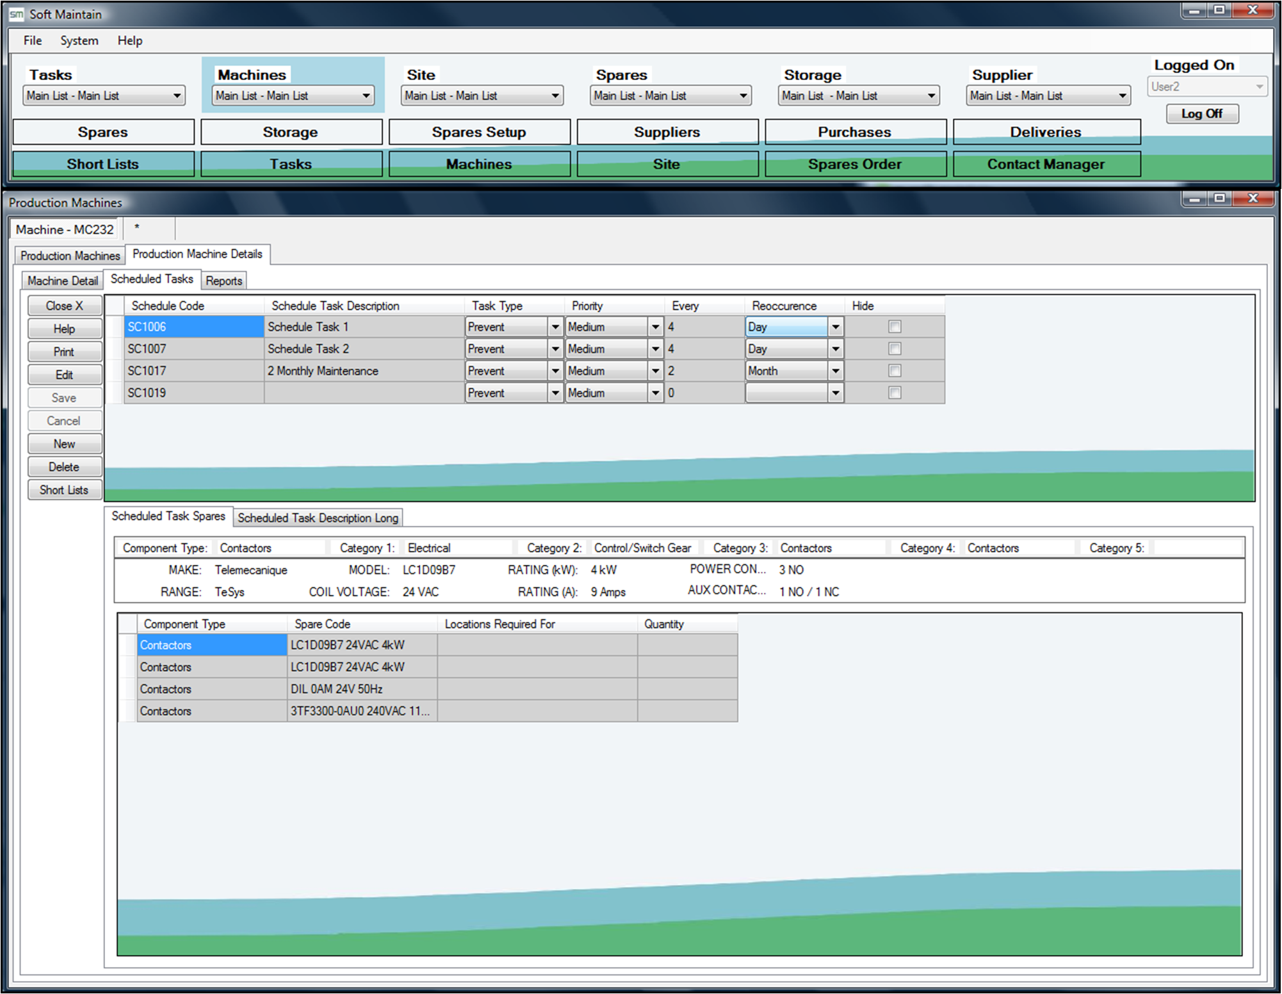Click the Suppliers button
Screen dimensions: 1282x994
(x=667, y=132)
